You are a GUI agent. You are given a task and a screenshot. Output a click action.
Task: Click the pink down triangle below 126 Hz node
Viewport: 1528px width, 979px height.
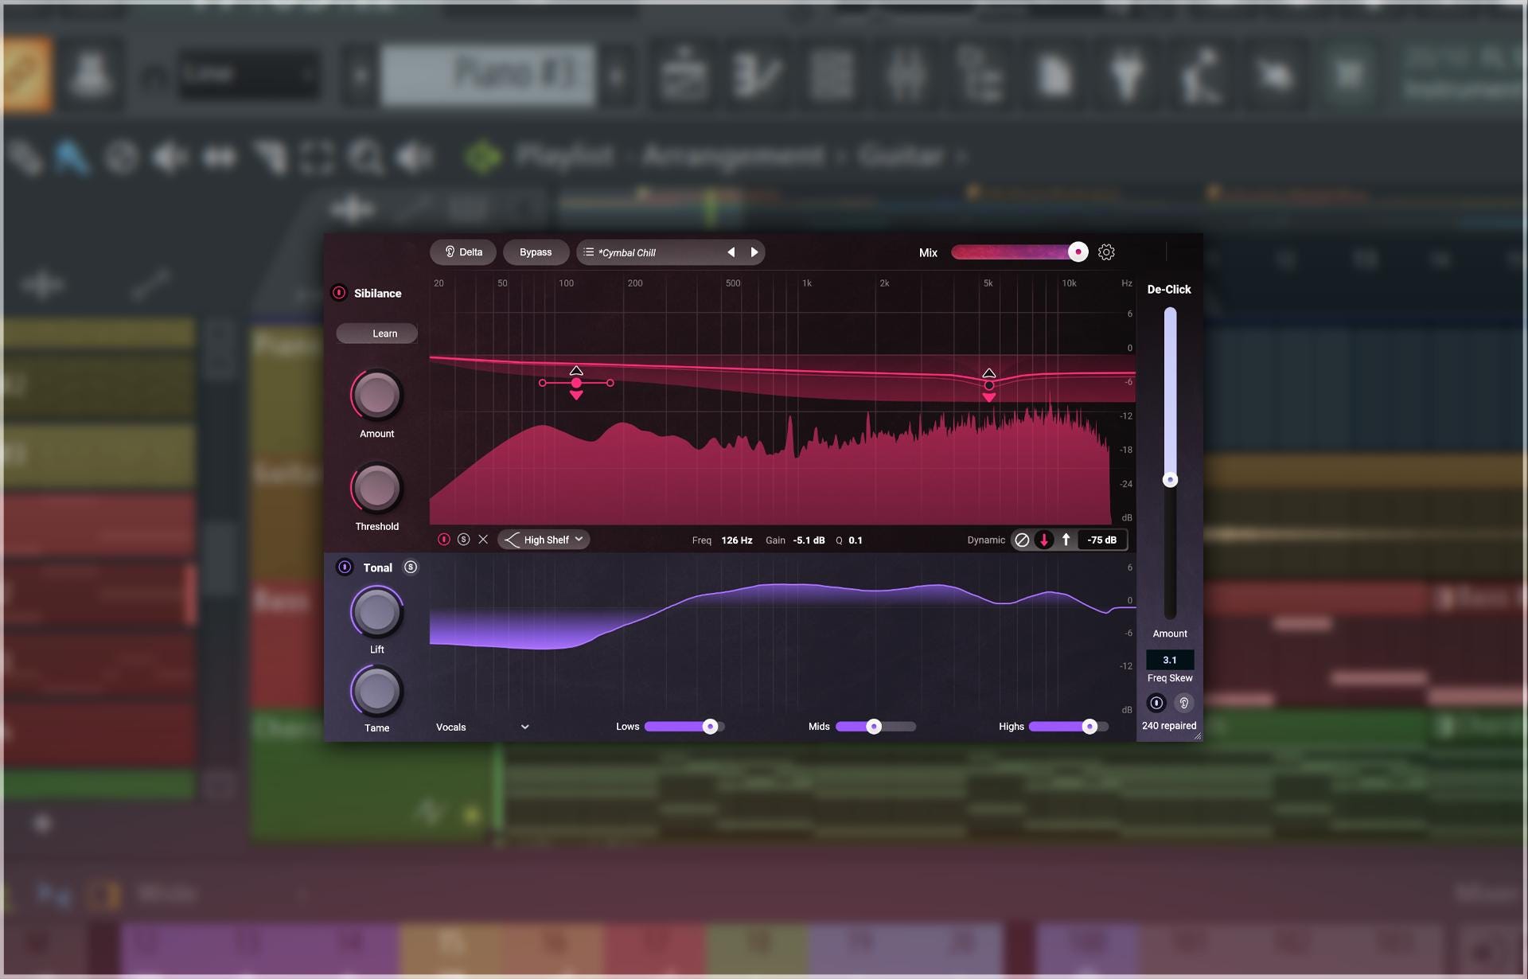(x=576, y=396)
